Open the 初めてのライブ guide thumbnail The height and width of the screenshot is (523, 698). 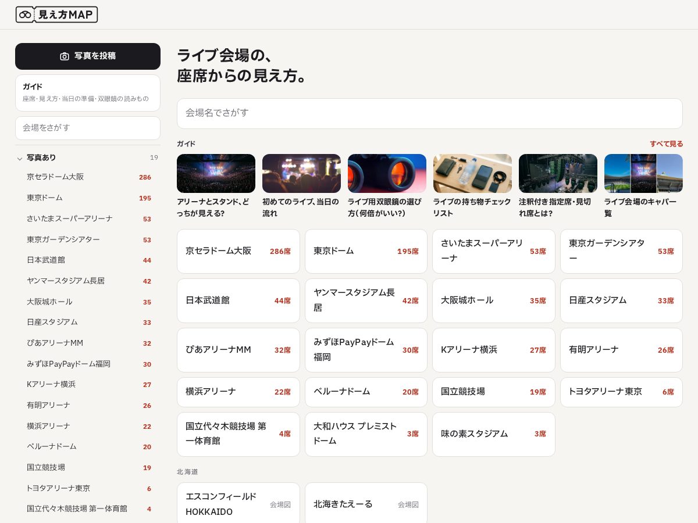coord(301,173)
